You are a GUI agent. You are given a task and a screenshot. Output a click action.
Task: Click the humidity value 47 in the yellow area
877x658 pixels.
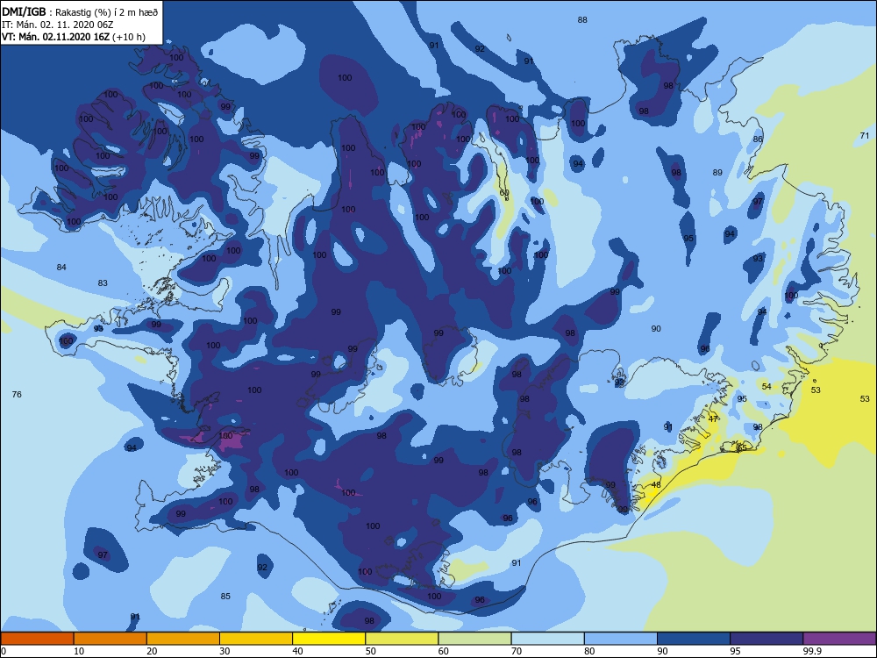pos(713,418)
